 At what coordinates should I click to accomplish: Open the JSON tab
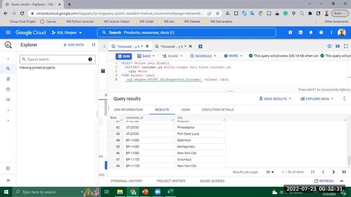(185, 109)
